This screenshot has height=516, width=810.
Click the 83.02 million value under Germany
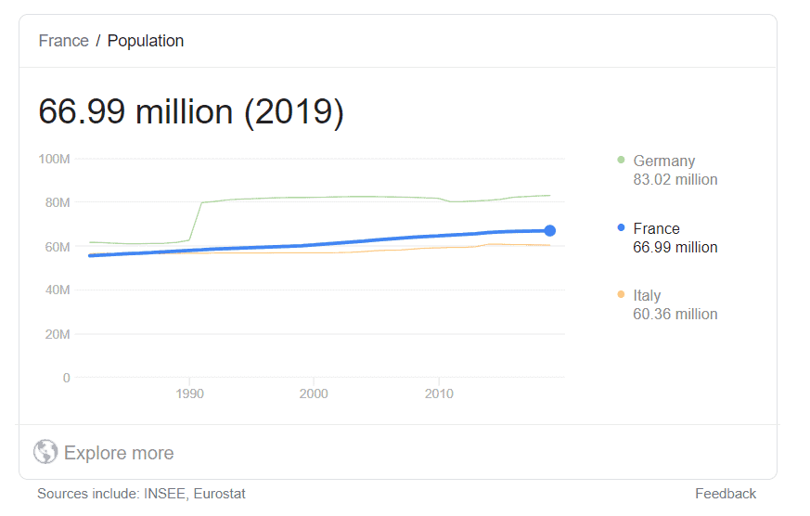[x=675, y=180]
